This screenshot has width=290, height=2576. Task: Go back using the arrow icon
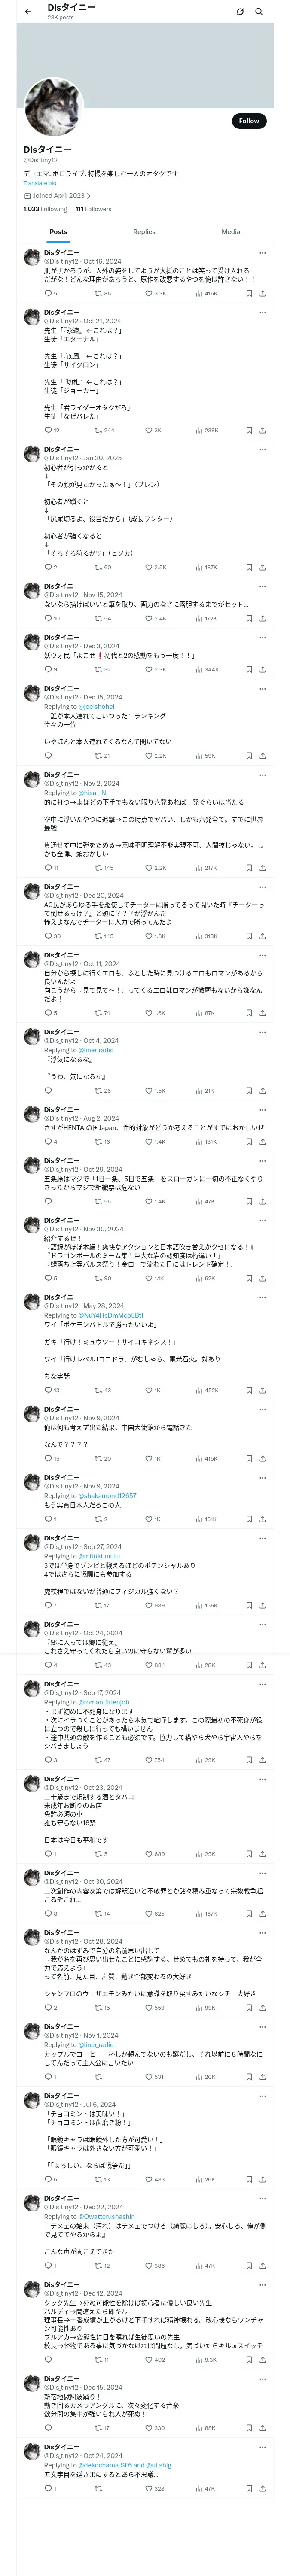[28, 12]
